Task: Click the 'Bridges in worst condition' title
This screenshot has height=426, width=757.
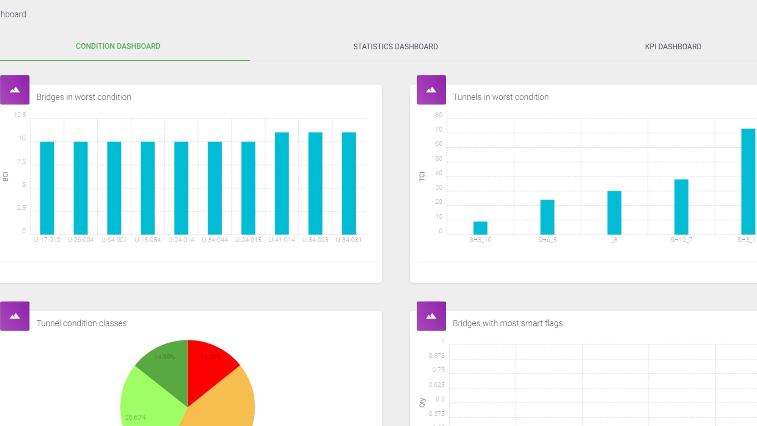Action: pos(84,97)
